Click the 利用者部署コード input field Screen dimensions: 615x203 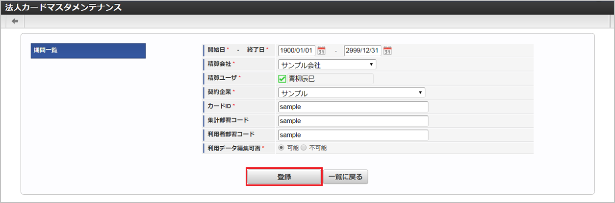click(x=353, y=135)
